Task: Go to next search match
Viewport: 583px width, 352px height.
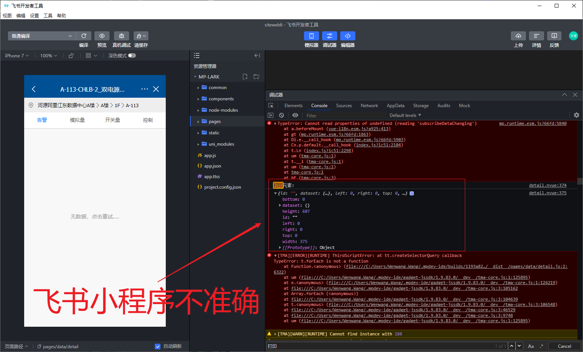Action: tap(520, 346)
